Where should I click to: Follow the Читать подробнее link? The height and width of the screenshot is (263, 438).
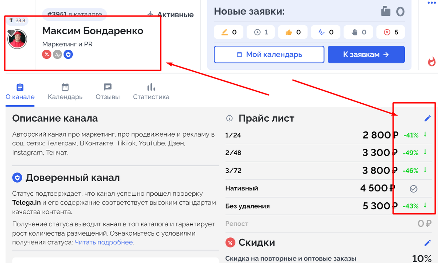(104, 242)
